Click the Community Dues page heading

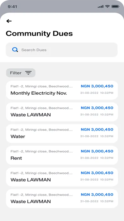click(39, 34)
